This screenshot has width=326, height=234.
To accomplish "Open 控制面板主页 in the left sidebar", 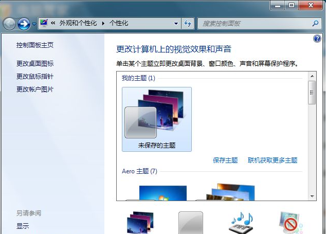I will (34, 45).
